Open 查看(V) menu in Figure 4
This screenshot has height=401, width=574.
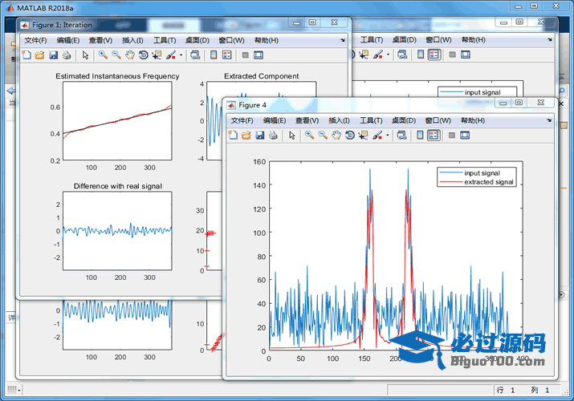pyautogui.click(x=307, y=120)
